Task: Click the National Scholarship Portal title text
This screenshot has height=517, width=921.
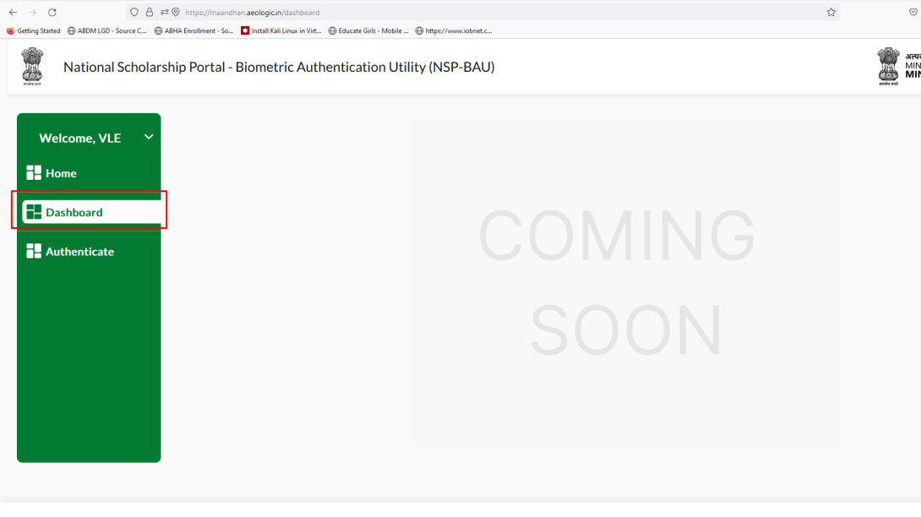Action: coord(279,67)
